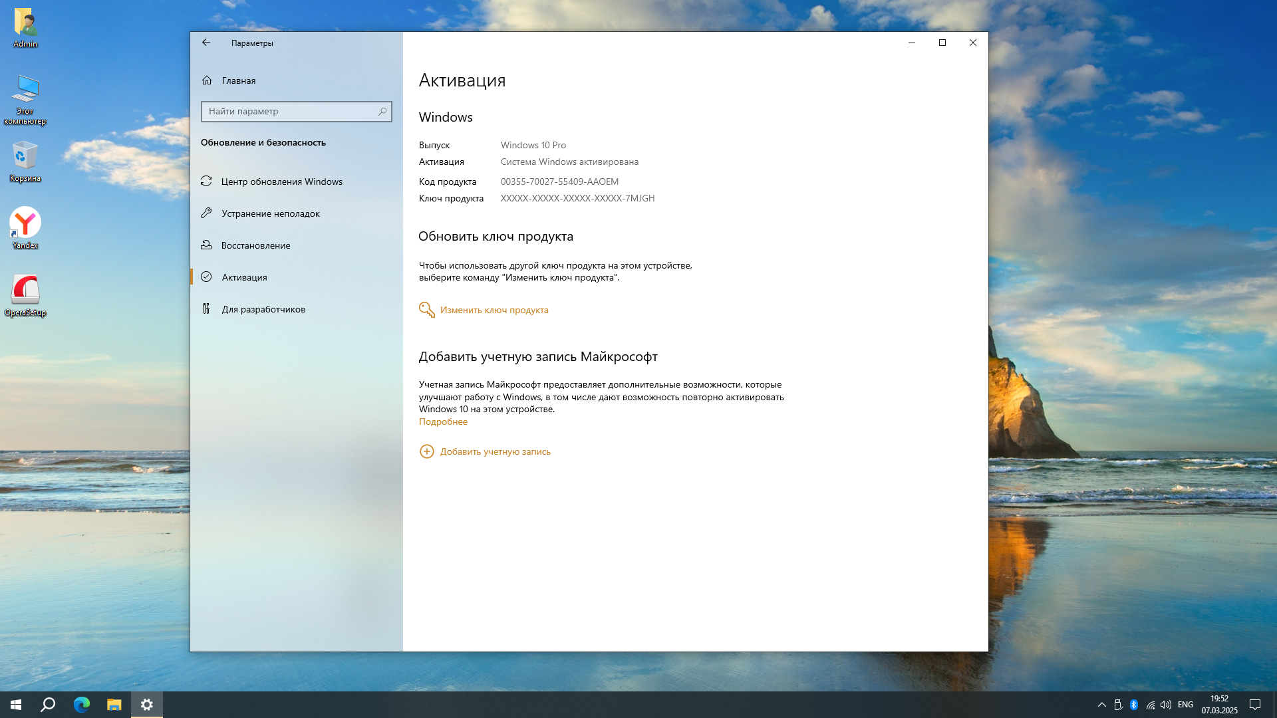Click the back arrow in Settings
This screenshot has width=1277, height=718.
[206, 43]
